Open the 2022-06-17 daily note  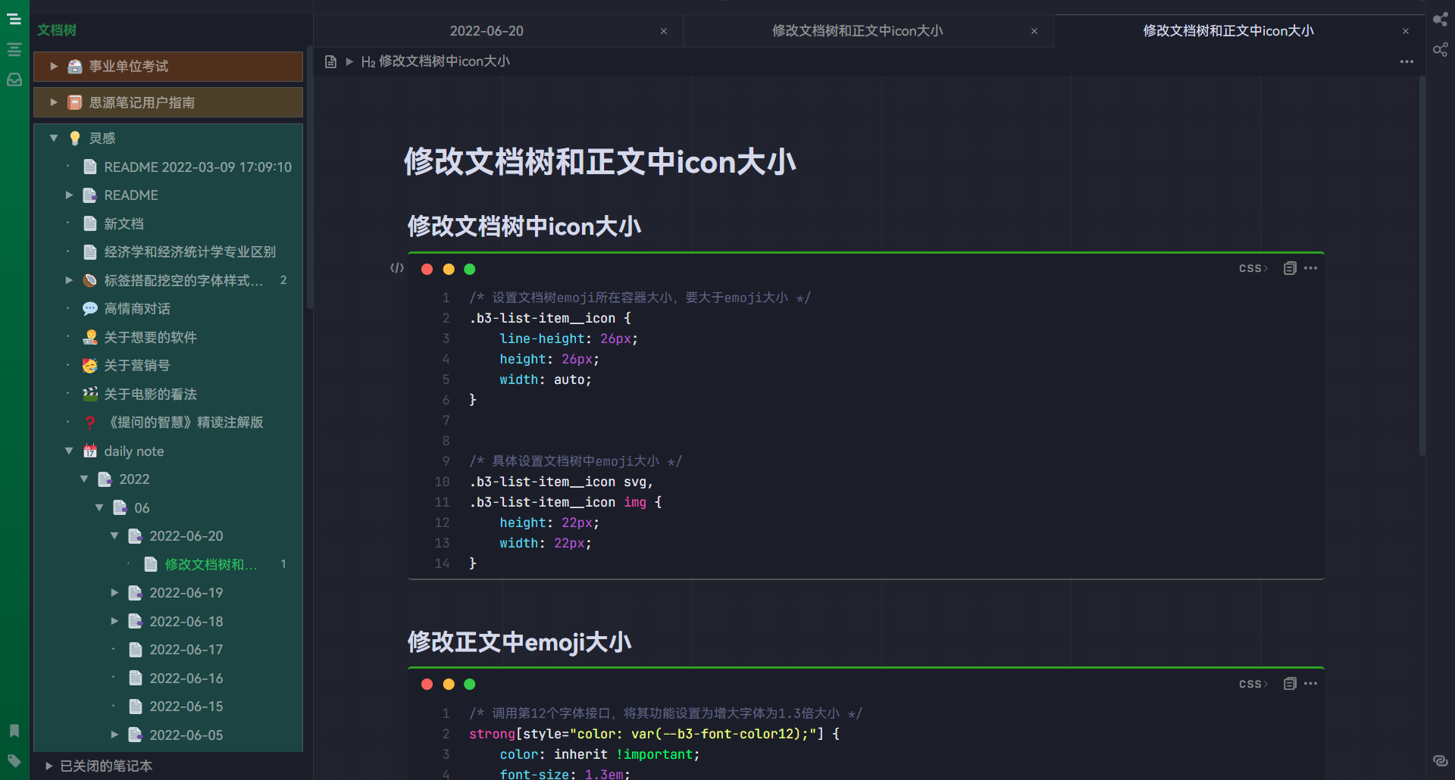(x=186, y=650)
